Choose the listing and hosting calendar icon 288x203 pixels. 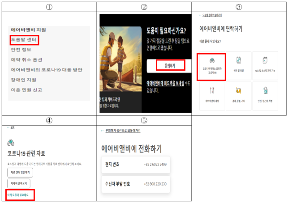(x=265, y=60)
